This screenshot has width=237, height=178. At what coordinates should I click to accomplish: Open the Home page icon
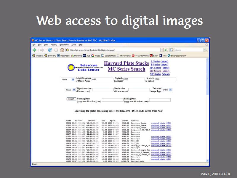[62, 50]
